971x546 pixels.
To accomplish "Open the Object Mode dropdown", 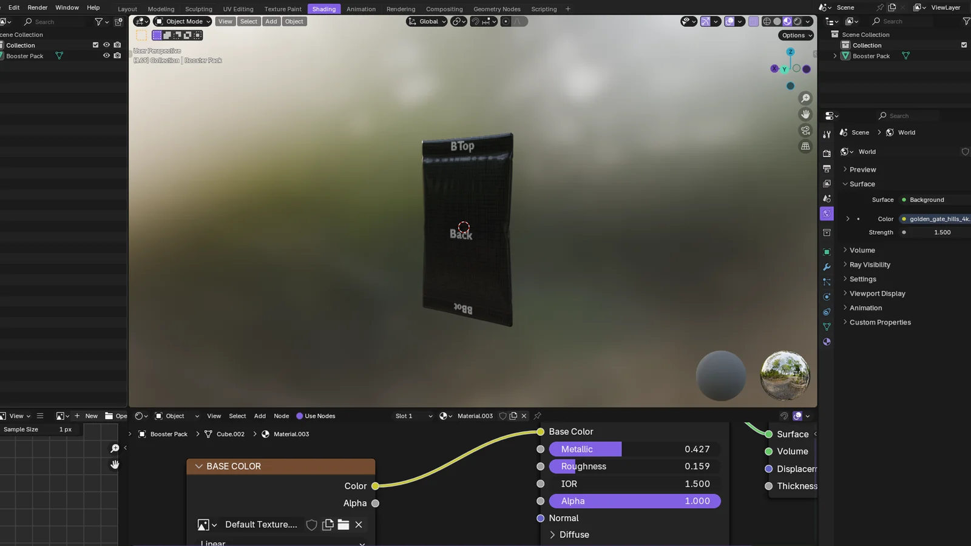I will click(182, 21).
